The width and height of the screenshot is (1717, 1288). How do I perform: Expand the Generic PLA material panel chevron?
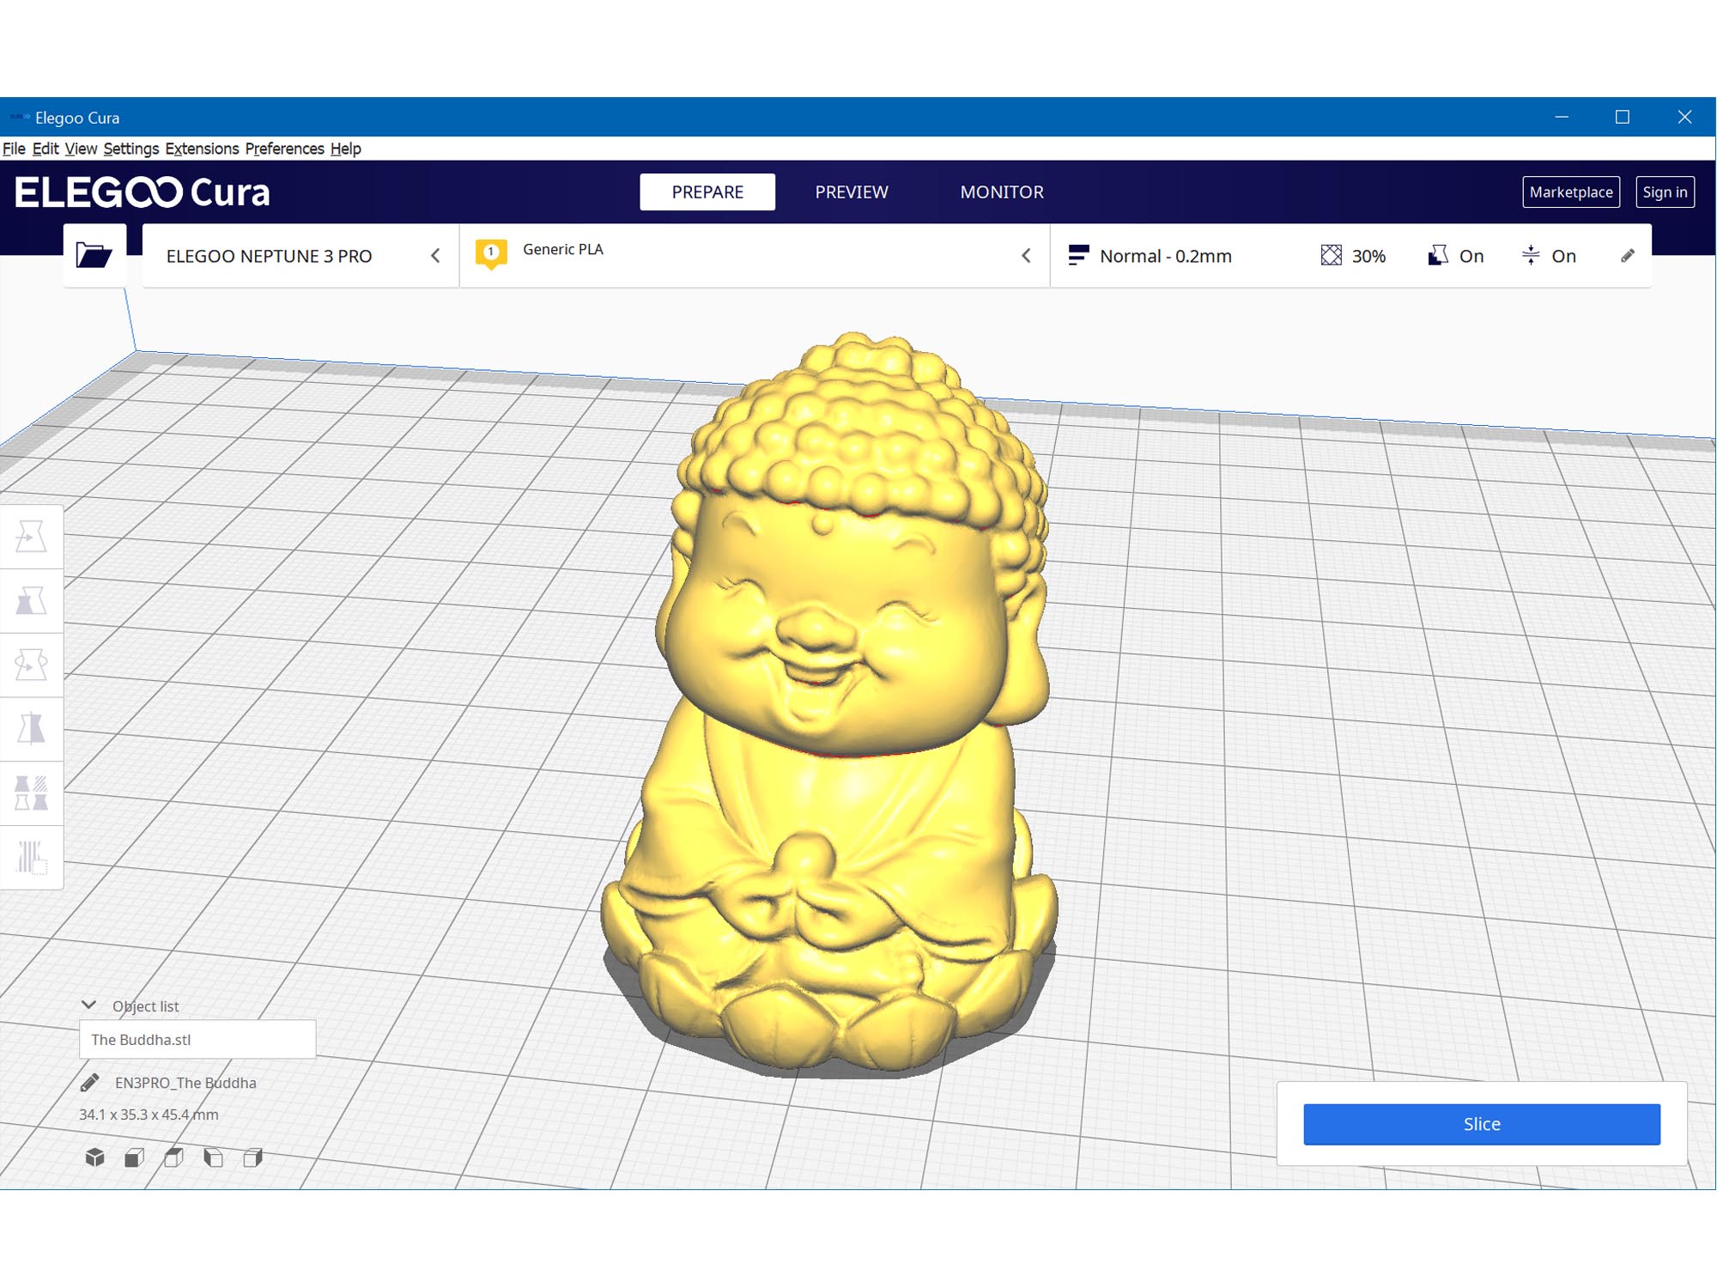tap(1026, 256)
